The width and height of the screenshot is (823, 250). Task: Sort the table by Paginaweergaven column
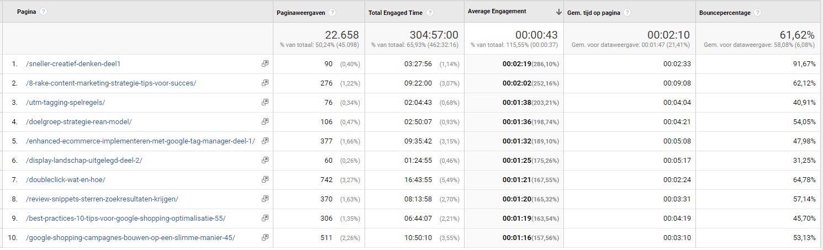click(x=301, y=13)
